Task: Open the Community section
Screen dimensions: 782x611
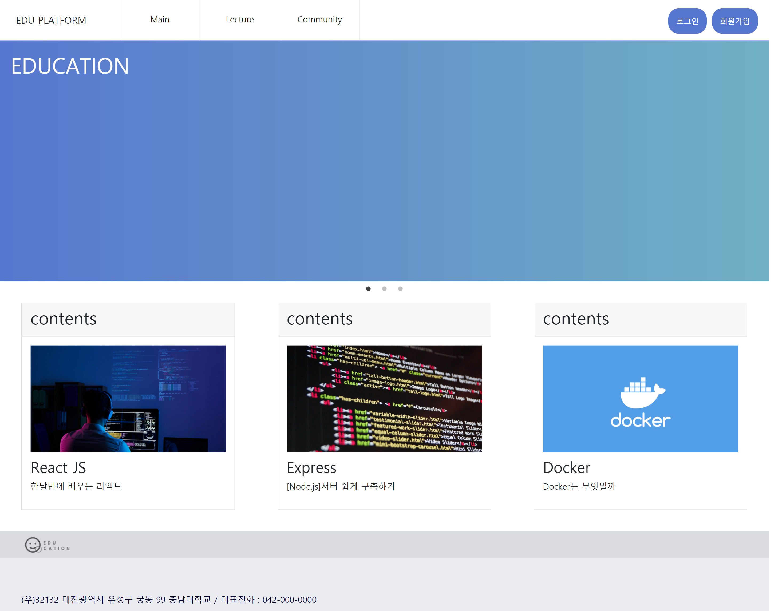Action: click(320, 20)
